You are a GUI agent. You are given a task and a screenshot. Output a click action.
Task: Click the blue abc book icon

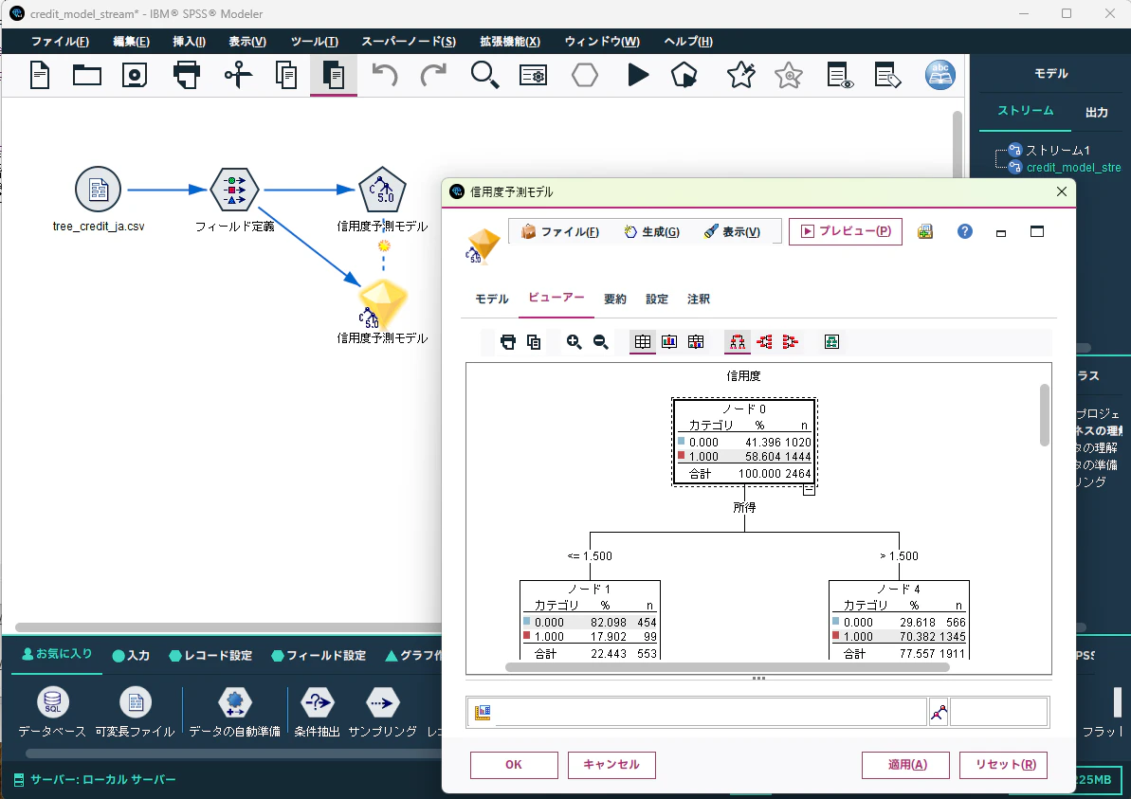coord(940,75)
